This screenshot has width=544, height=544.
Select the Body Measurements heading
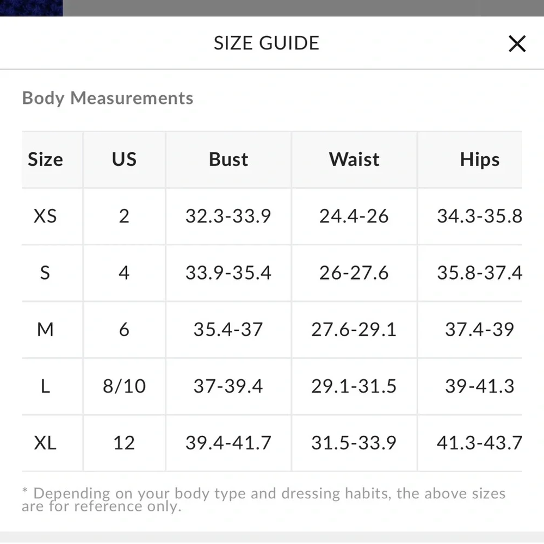[x=108, y=98]
